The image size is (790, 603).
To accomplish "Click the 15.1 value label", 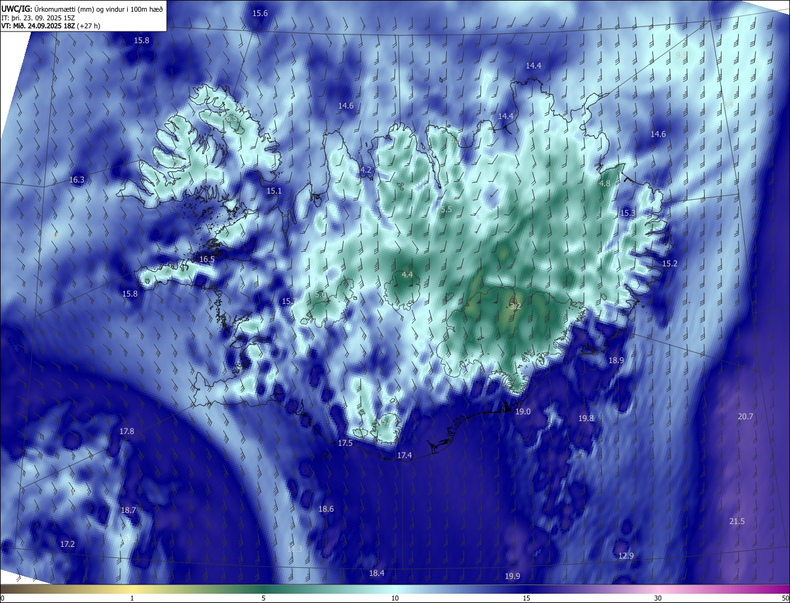I will 274,191.
